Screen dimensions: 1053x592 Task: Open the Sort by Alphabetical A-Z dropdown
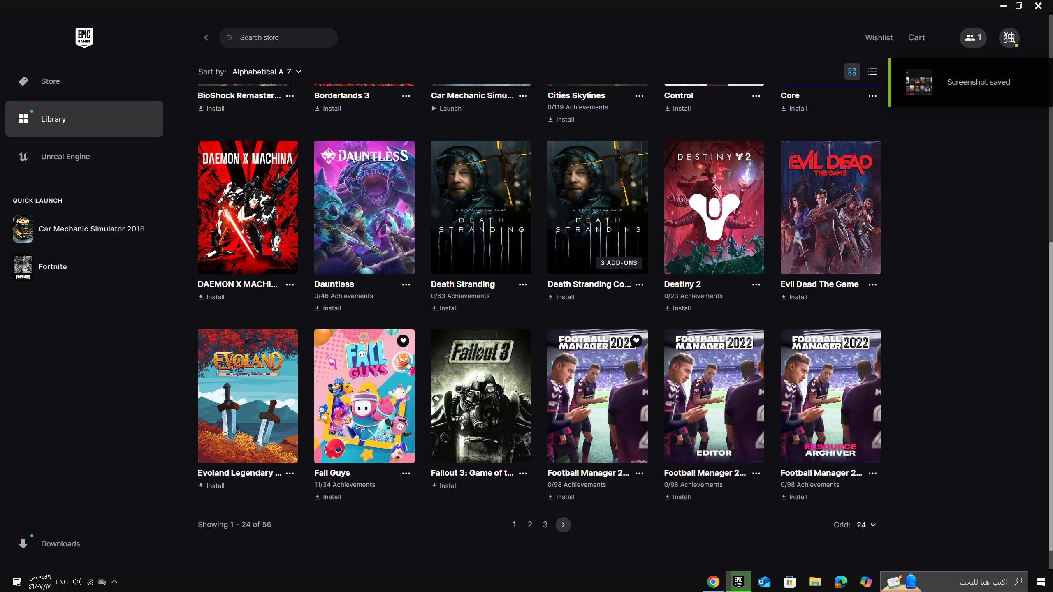pyautogui.click(x=267, y=72)
